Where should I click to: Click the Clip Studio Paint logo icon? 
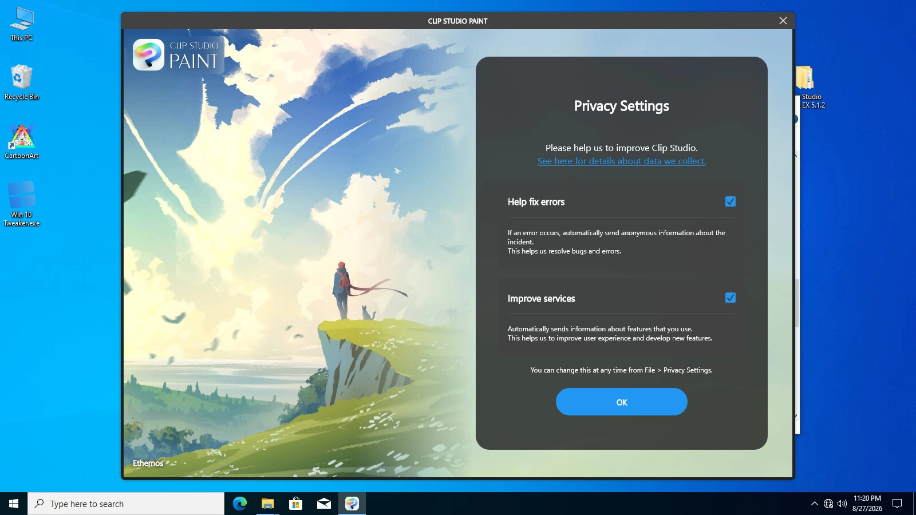point(149,55)
